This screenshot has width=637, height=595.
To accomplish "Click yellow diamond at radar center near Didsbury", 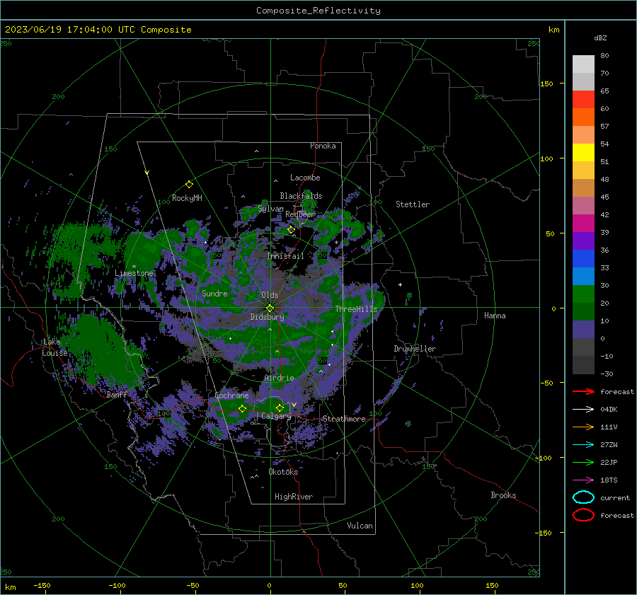I will [x=270, y=308].
